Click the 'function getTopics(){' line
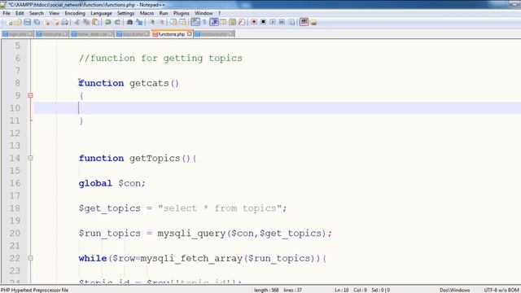Viewport: 521px width, 293px height. pyautogui.click(x=138, y=158)
